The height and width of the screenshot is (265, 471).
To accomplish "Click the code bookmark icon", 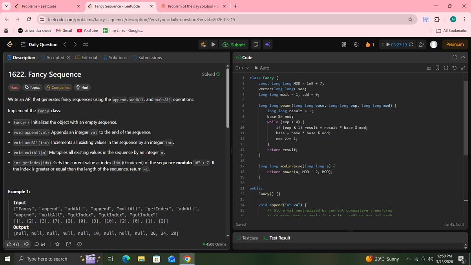I will pyautogui.click(x=437, y=68).
